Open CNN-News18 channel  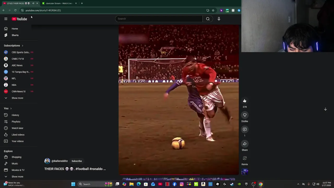pos(18,91)
